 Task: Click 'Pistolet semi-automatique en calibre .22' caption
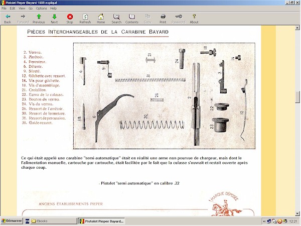point(140,183)
